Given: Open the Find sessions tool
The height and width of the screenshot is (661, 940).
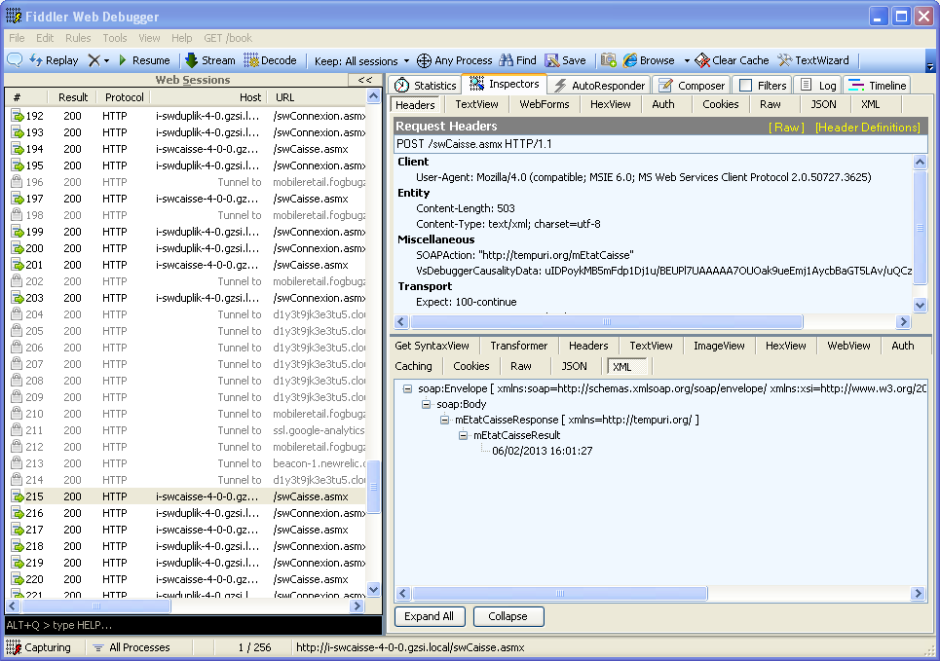Looking at the screenshot, I should [x=505, y=60].
